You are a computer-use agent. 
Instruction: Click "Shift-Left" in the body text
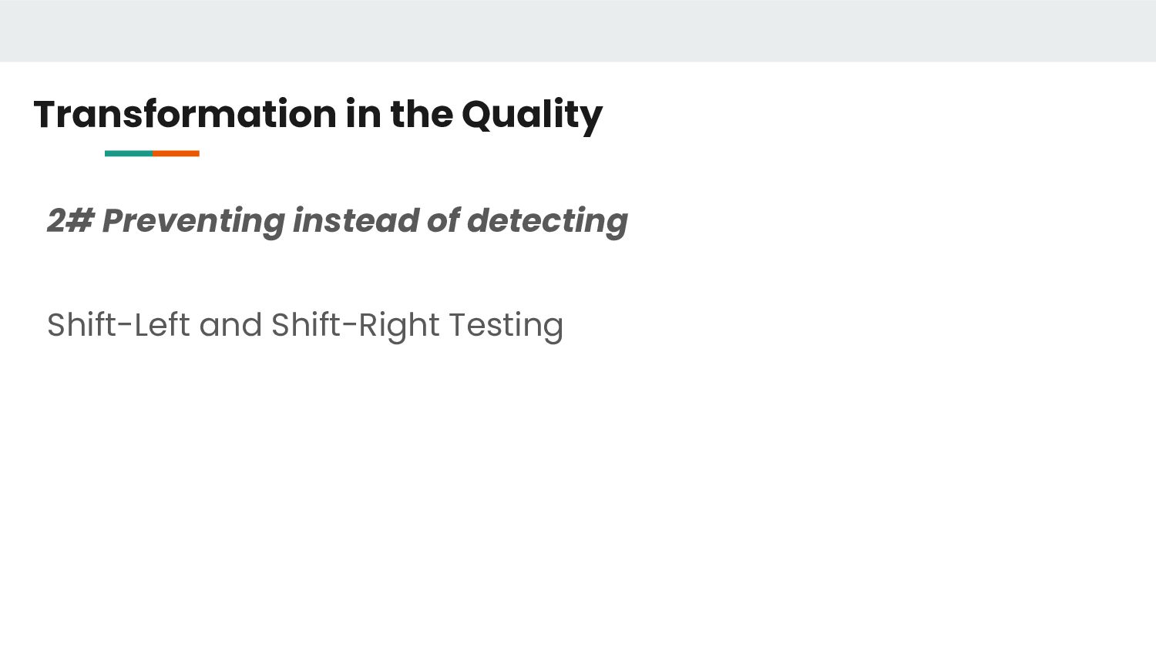click(118, 325)
